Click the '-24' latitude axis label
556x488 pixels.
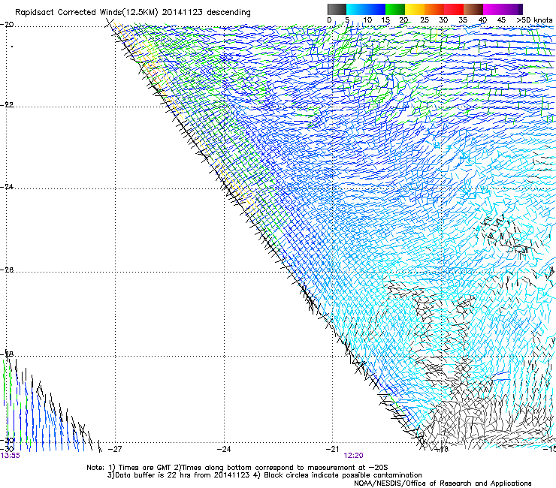click(x=7, y=187)
